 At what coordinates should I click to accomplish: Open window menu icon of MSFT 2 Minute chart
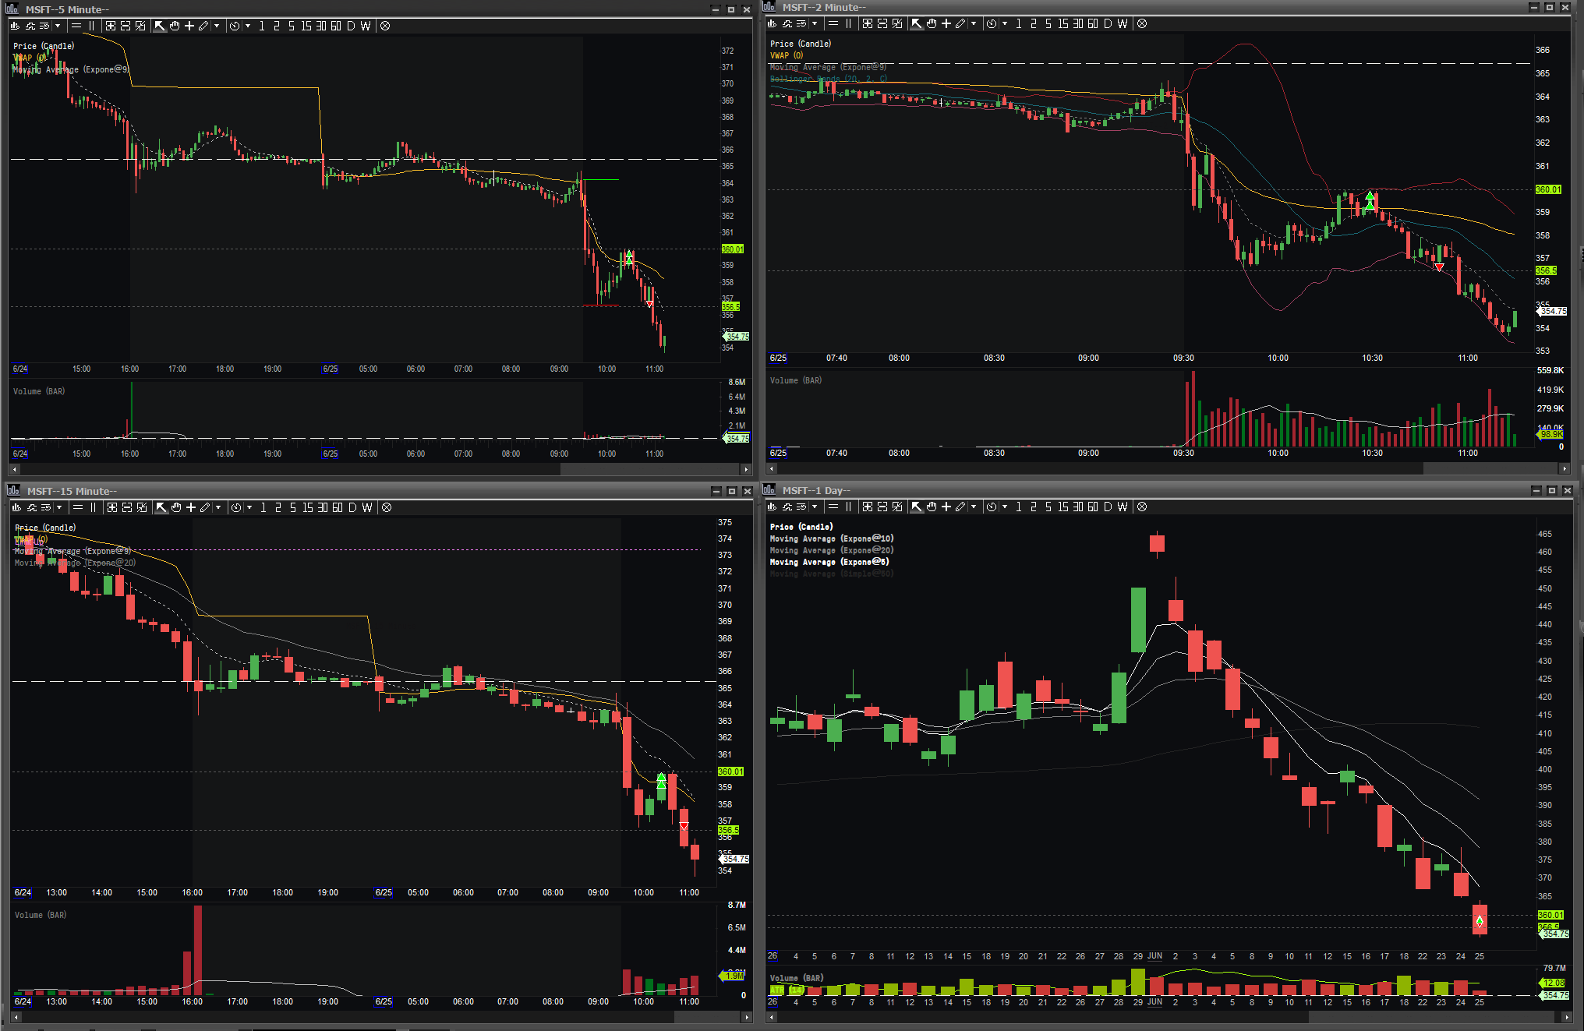tap(769, 7)
